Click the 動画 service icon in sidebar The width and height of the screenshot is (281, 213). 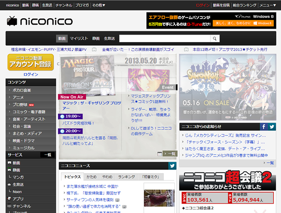(10, 163)
